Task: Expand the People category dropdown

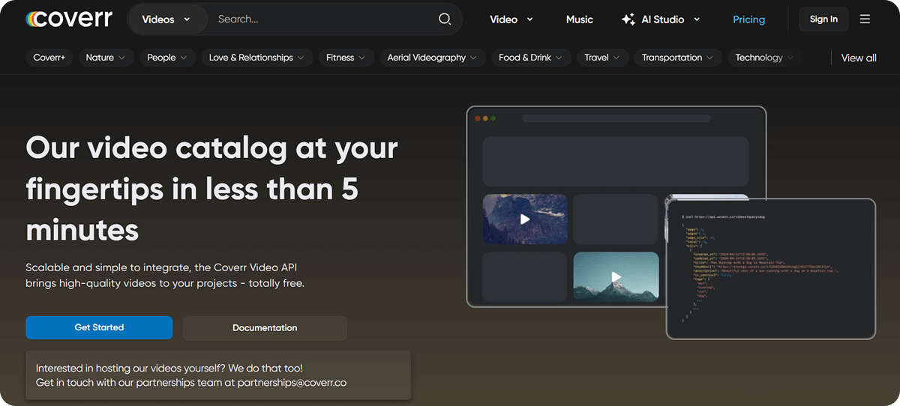Action: point(167,58)
